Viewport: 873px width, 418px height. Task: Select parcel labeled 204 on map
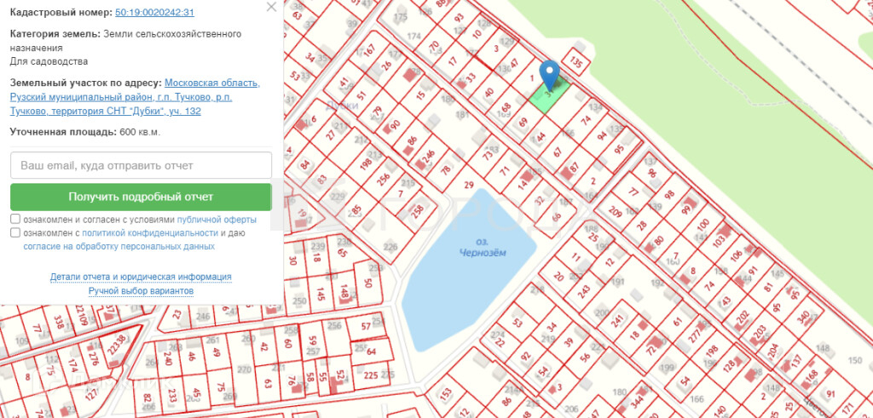pos(772,350)
